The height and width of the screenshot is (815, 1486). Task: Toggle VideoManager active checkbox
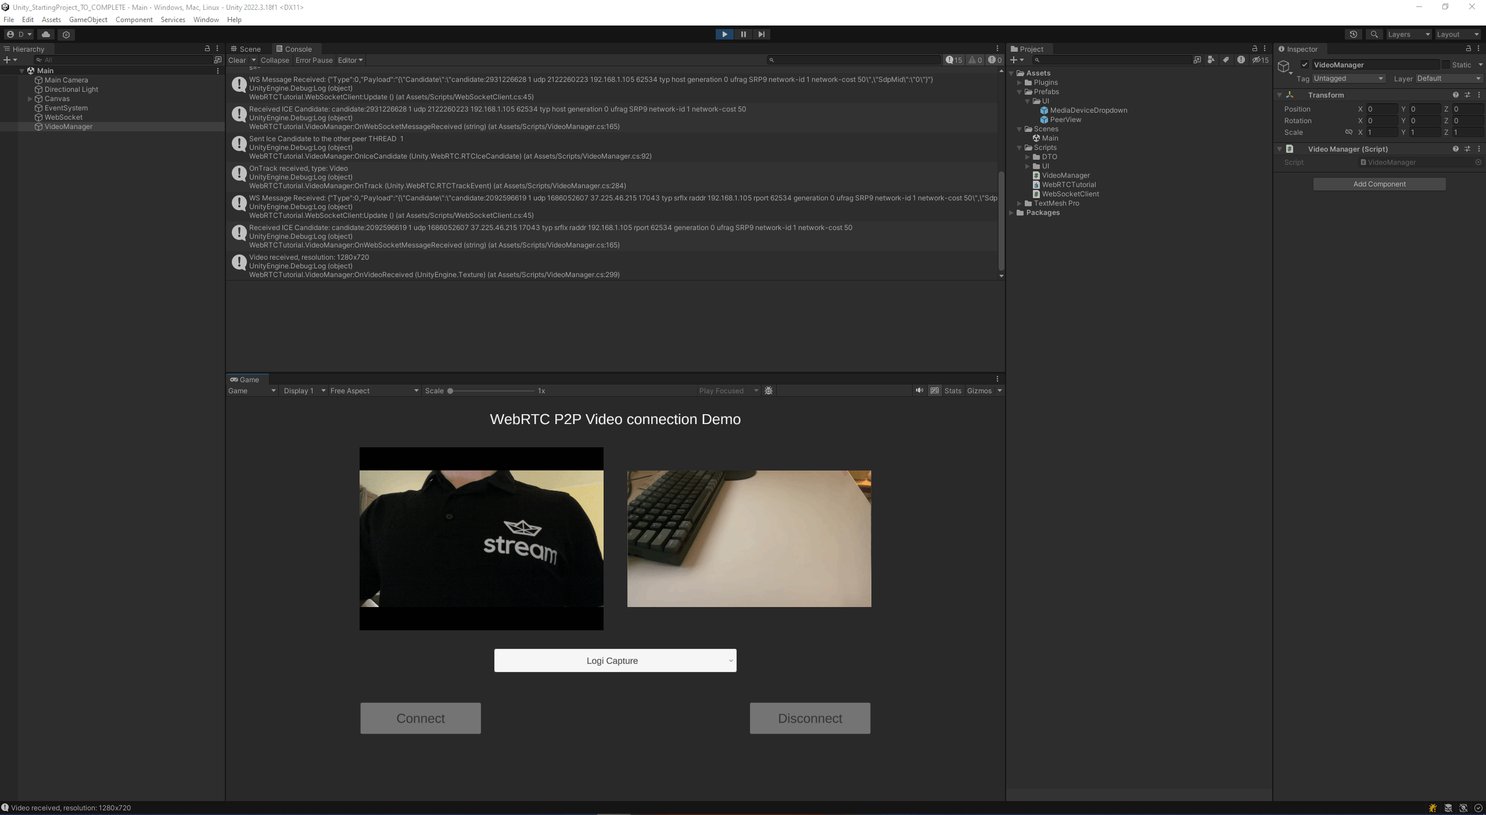coord(1305,64)
